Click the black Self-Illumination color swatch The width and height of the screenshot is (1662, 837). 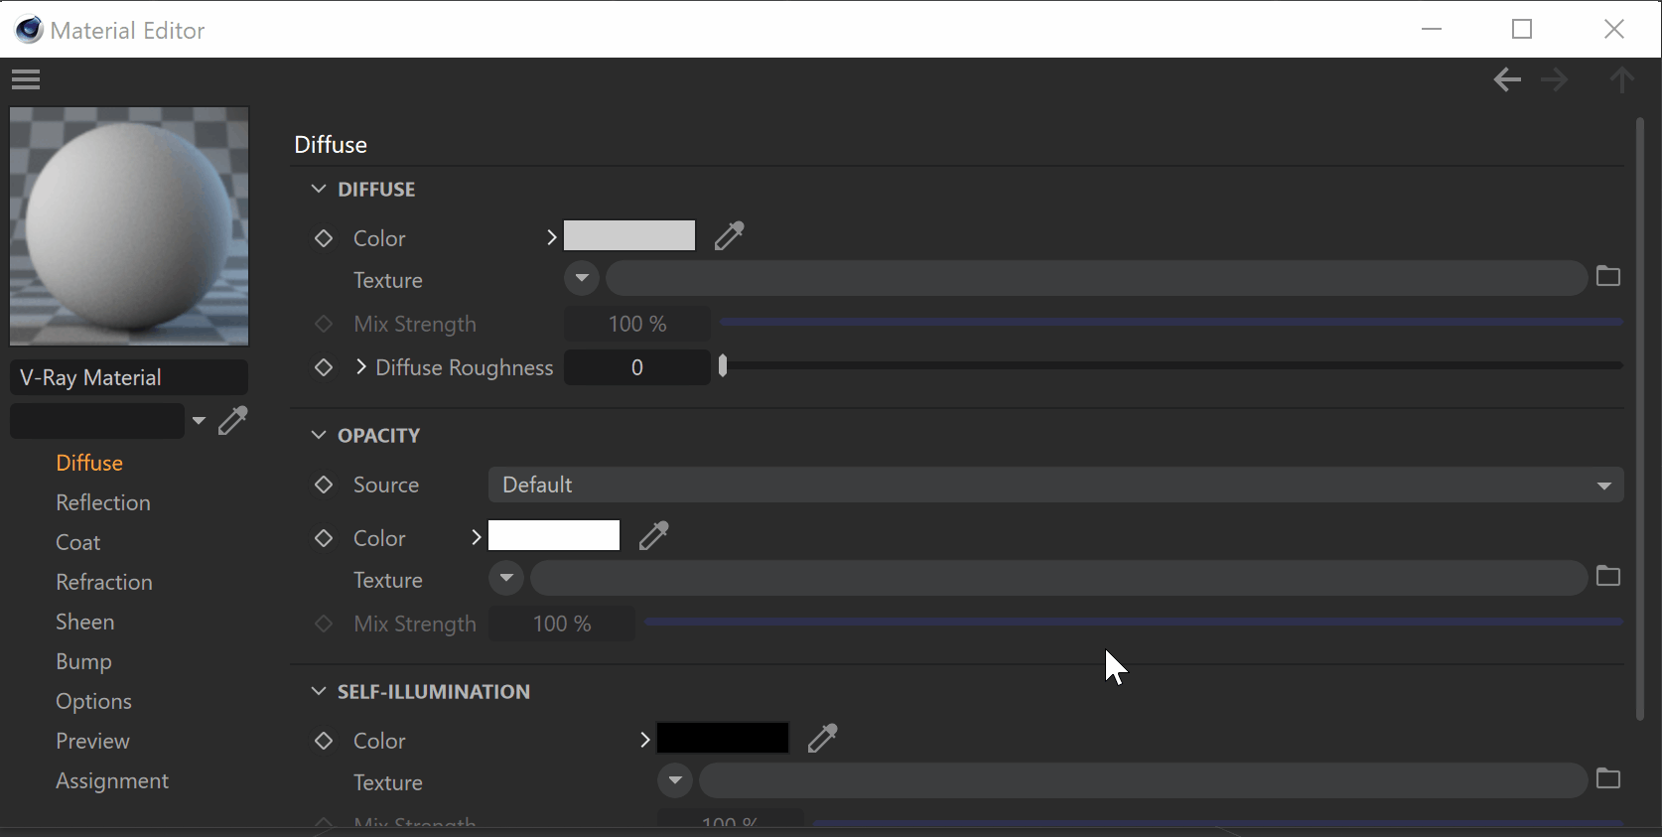[723, 738]
